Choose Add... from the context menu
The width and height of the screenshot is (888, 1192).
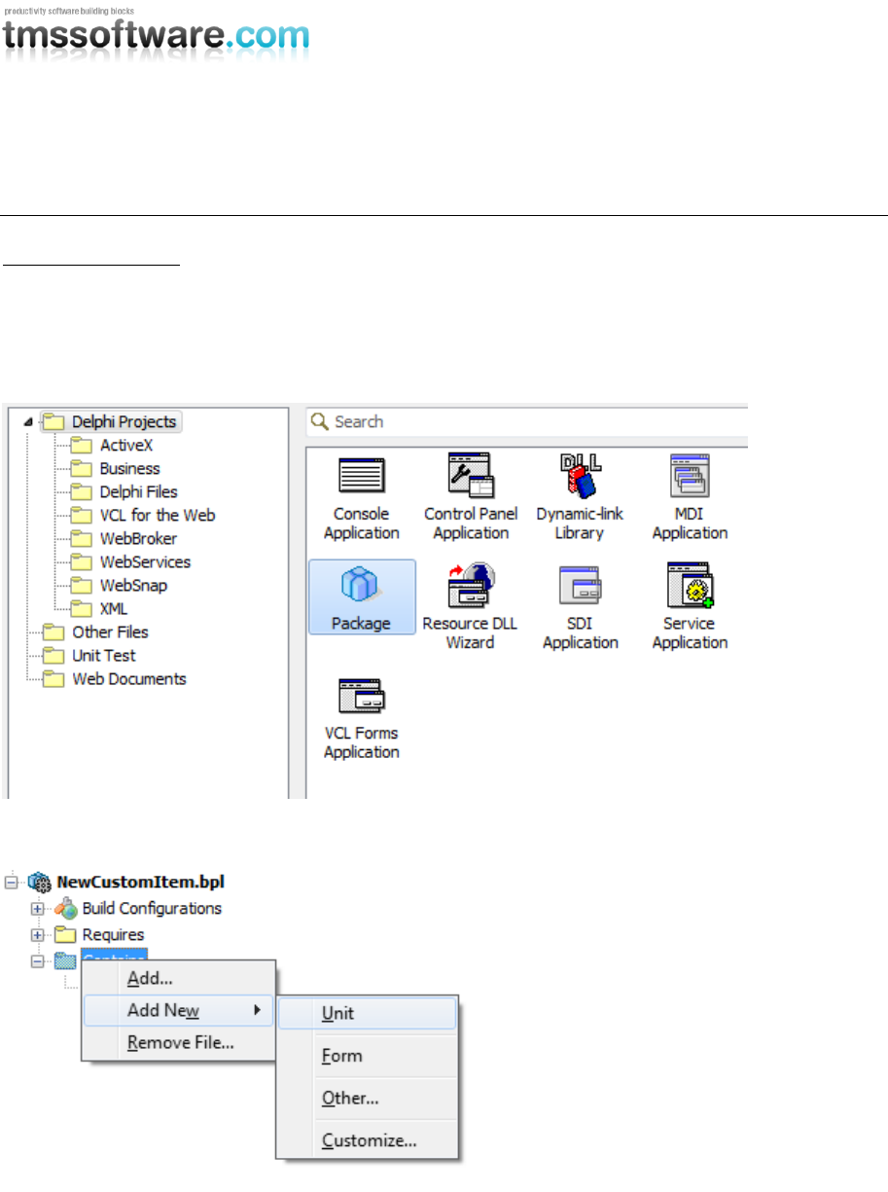coord(179,977)
